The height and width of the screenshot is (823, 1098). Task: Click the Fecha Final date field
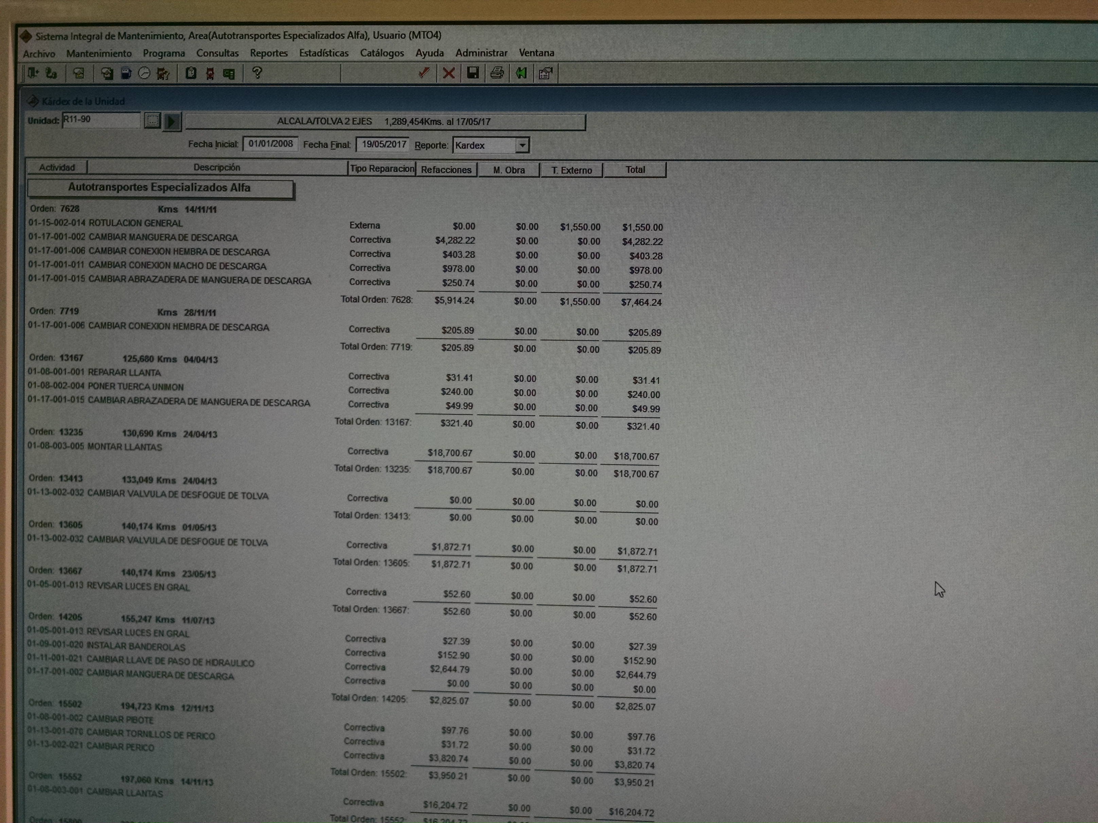[x=383, y=144]
